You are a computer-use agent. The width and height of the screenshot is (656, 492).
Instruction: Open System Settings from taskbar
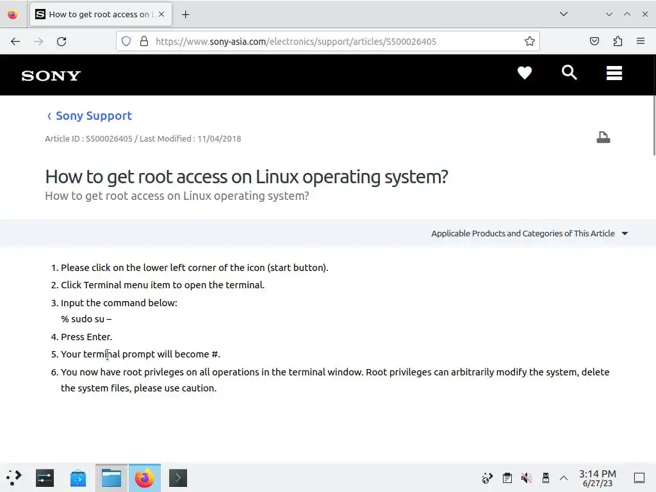coord(45,478)
